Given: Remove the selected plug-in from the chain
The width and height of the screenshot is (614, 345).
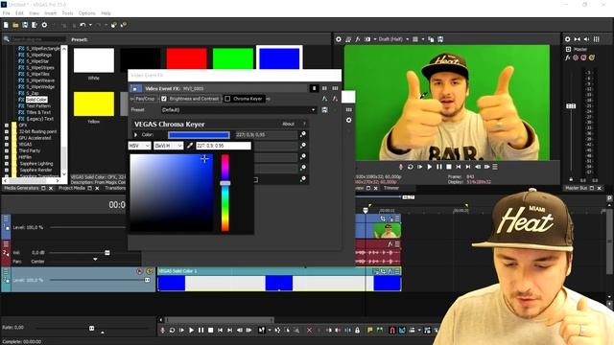Looking at the screenshot, I should [335, 99].
